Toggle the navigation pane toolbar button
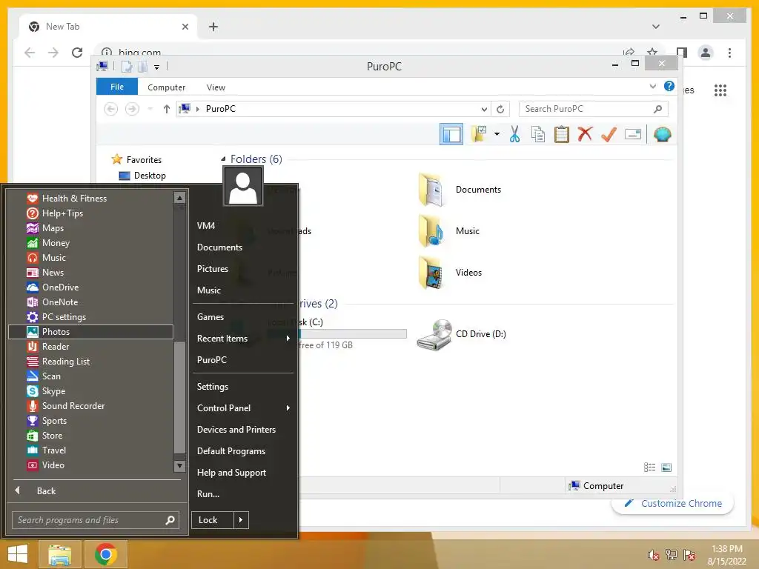Image resolution: width=759 pixels, height=569 pixels. click(x=451, y=134)
